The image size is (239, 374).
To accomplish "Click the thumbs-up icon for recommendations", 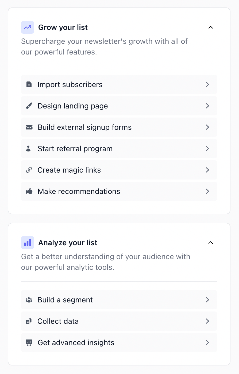I will [x=29, y=191].
